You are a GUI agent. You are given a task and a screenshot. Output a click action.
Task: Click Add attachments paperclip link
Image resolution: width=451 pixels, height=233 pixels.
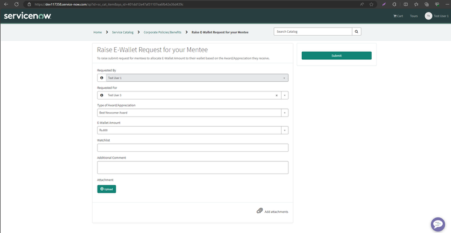(x=272, y=211)
